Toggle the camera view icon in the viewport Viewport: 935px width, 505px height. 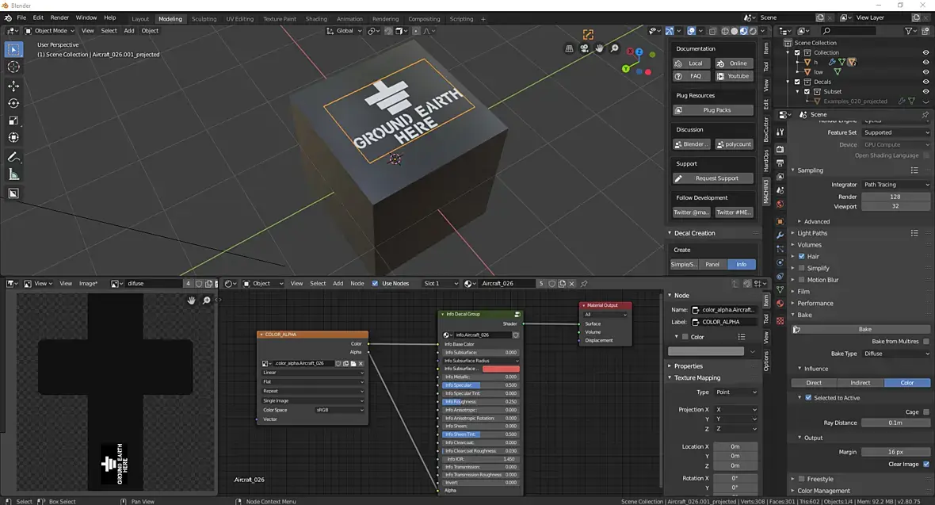coord(584,48)
